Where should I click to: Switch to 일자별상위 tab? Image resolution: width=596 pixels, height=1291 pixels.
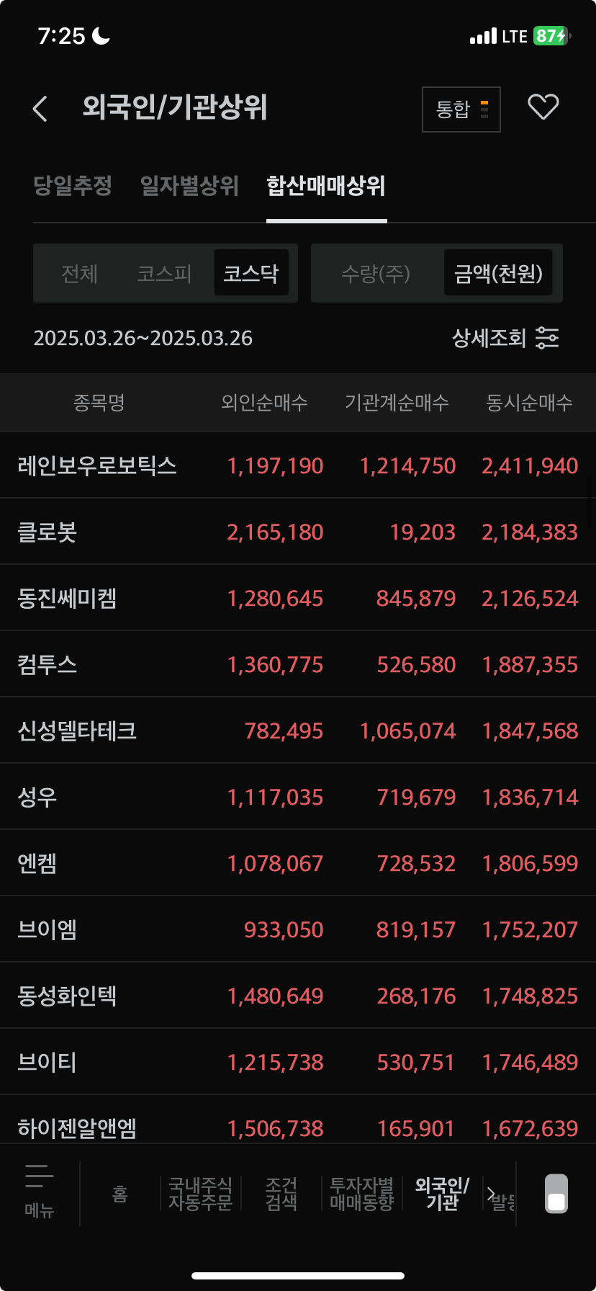tap(189, 186)
